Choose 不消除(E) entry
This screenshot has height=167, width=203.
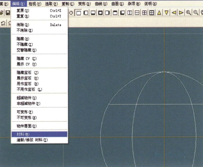(39, 30)
